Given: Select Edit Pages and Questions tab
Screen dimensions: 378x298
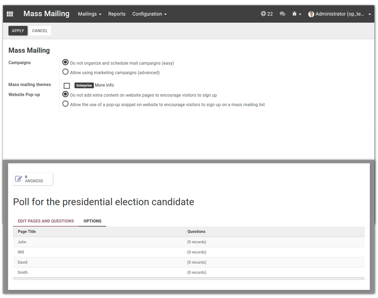Looking at the screenshot, I should pos(46,221).
